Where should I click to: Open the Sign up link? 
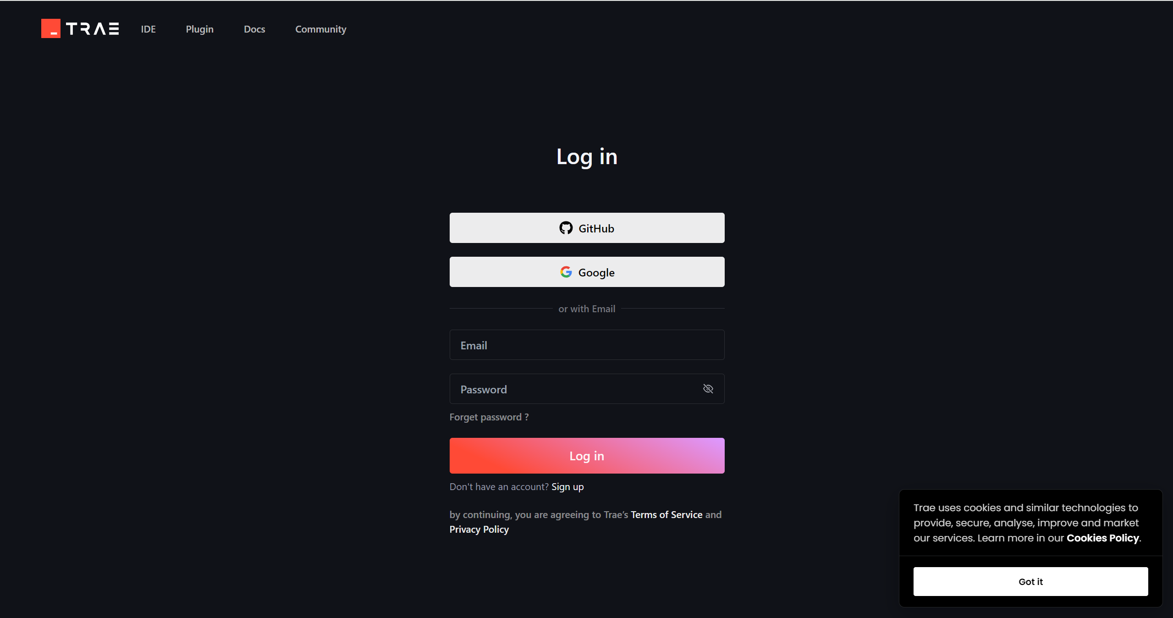click(x=567, y=487)
